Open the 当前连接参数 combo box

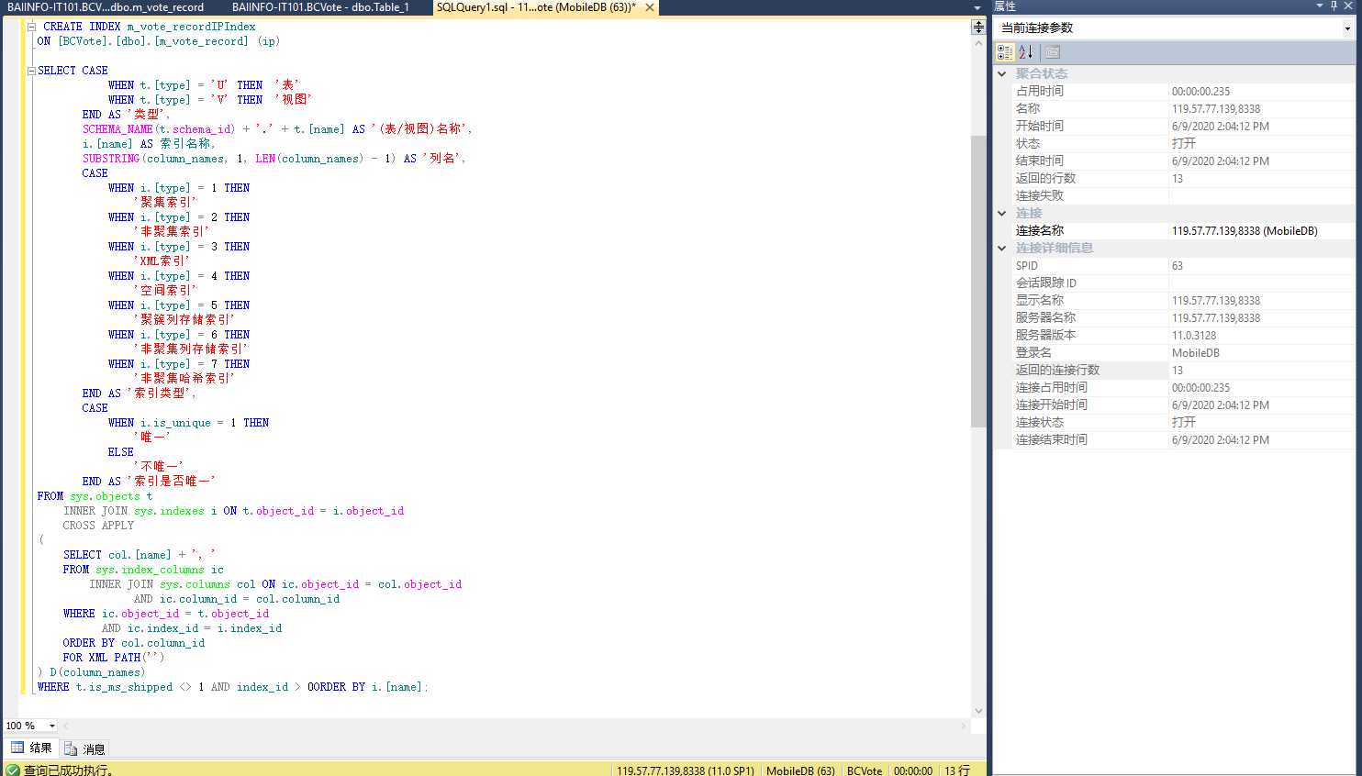(1173, 28)
